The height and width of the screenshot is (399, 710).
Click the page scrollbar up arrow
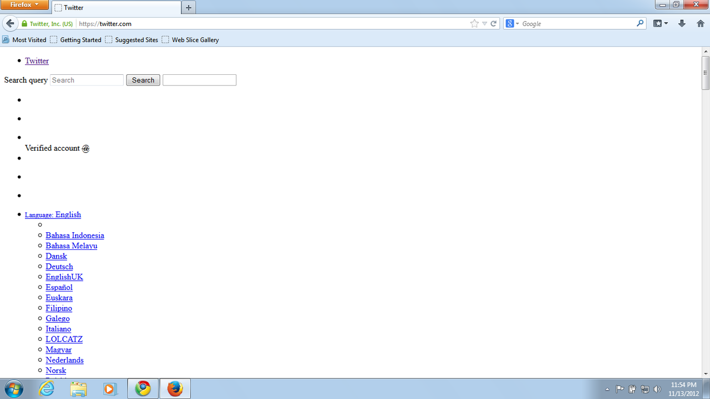click(x=706, y=51)
